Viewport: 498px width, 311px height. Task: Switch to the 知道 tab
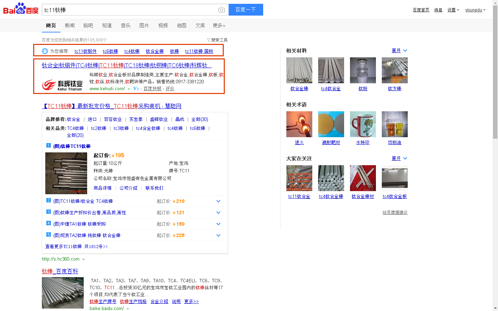(107, 26)
